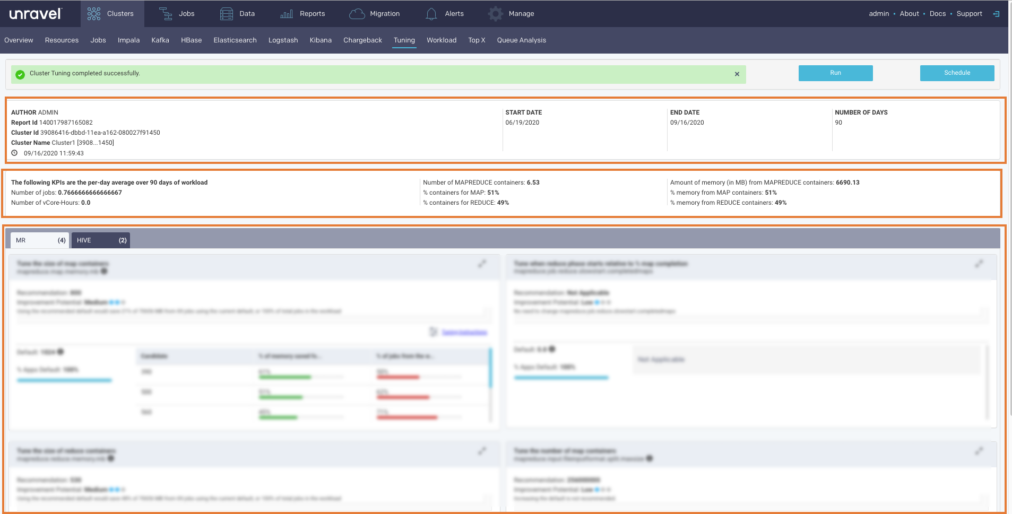Click the Cluster Name Cluster1 text
The height and width of the screenshot is (514, 1012).
(x=63, y=143)
